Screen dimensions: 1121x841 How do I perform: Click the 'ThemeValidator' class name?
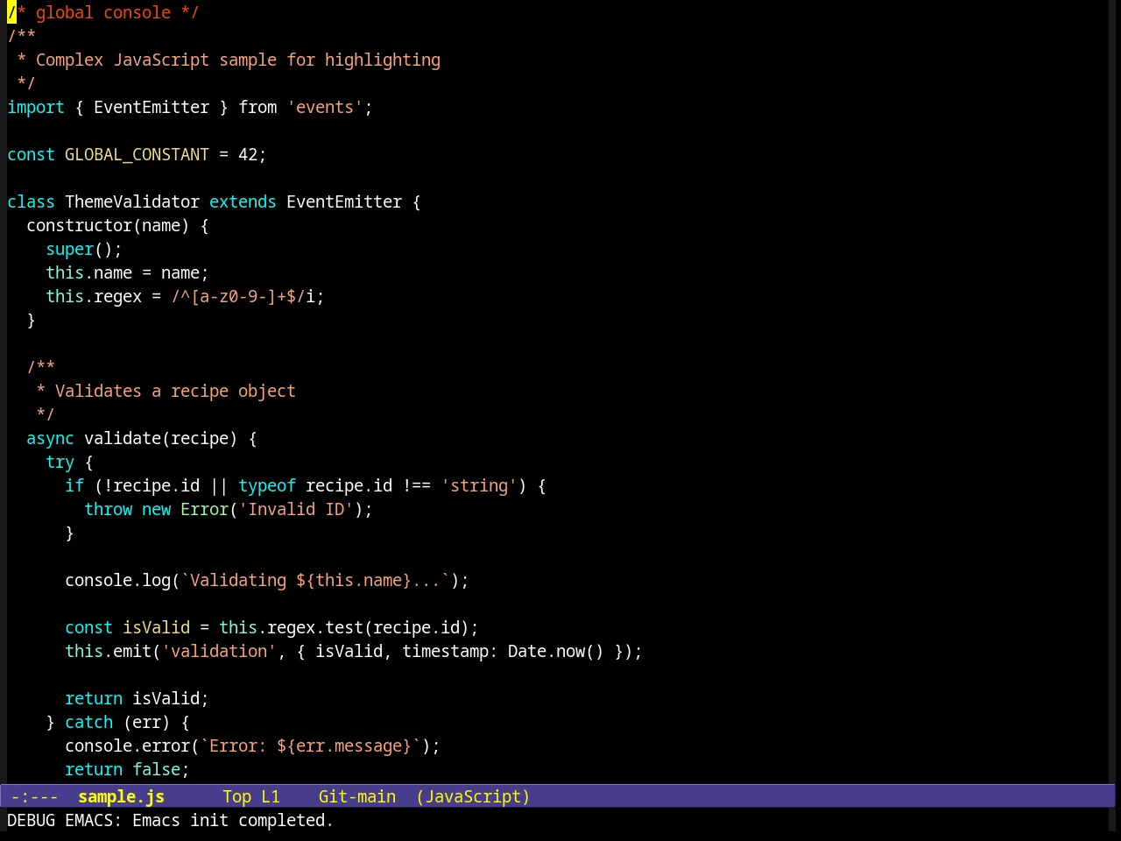click(132, 201)
